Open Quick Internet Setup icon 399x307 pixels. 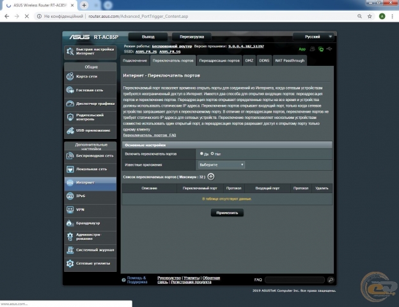(70, 51)
